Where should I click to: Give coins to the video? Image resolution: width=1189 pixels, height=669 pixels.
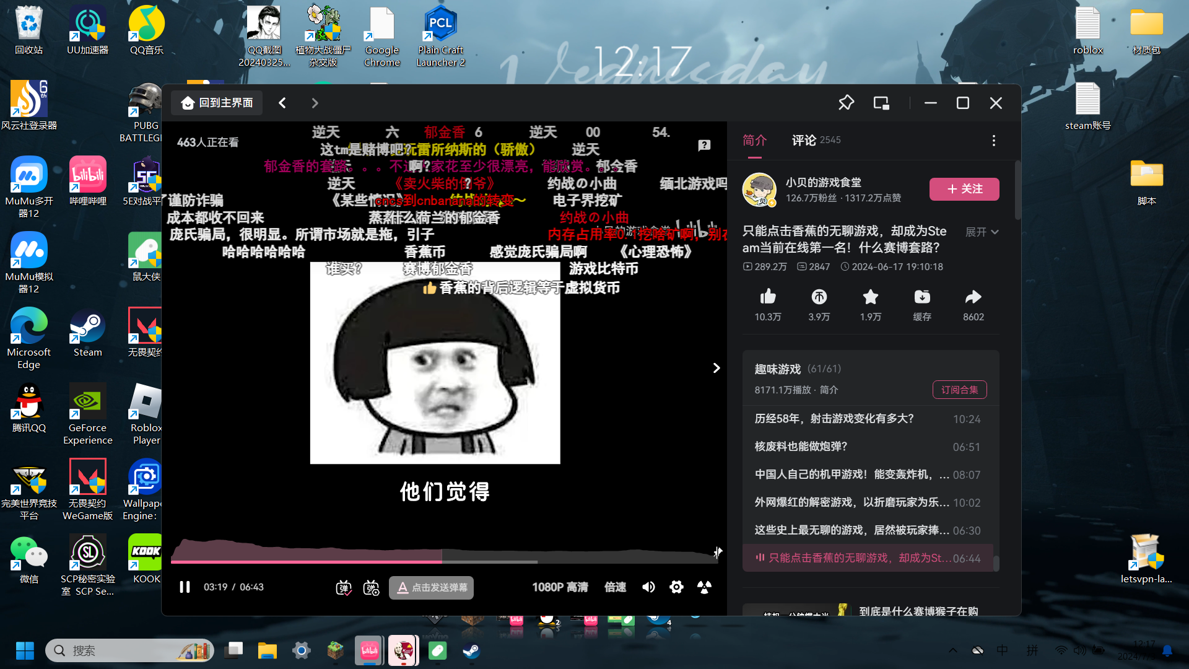pyautogui.click(x=819, y=297)
